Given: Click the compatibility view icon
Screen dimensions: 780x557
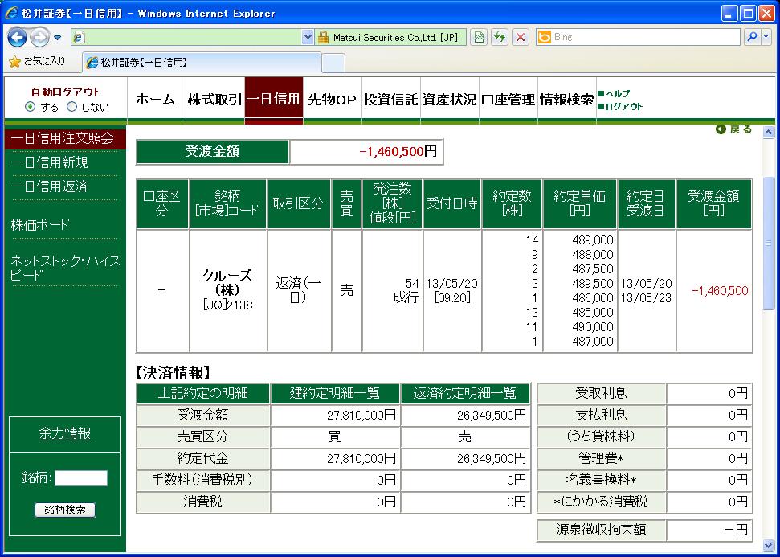Looking at the screenshot, I should pyautogui.click(x=479, y=37).
